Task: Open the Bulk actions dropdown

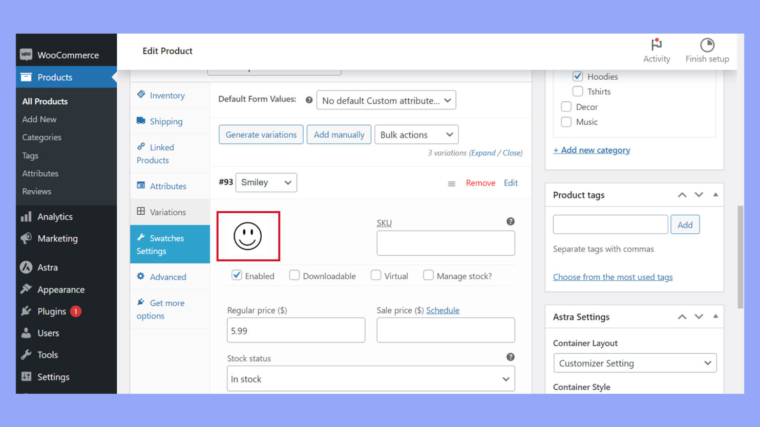Action: [x=416, y=134]
